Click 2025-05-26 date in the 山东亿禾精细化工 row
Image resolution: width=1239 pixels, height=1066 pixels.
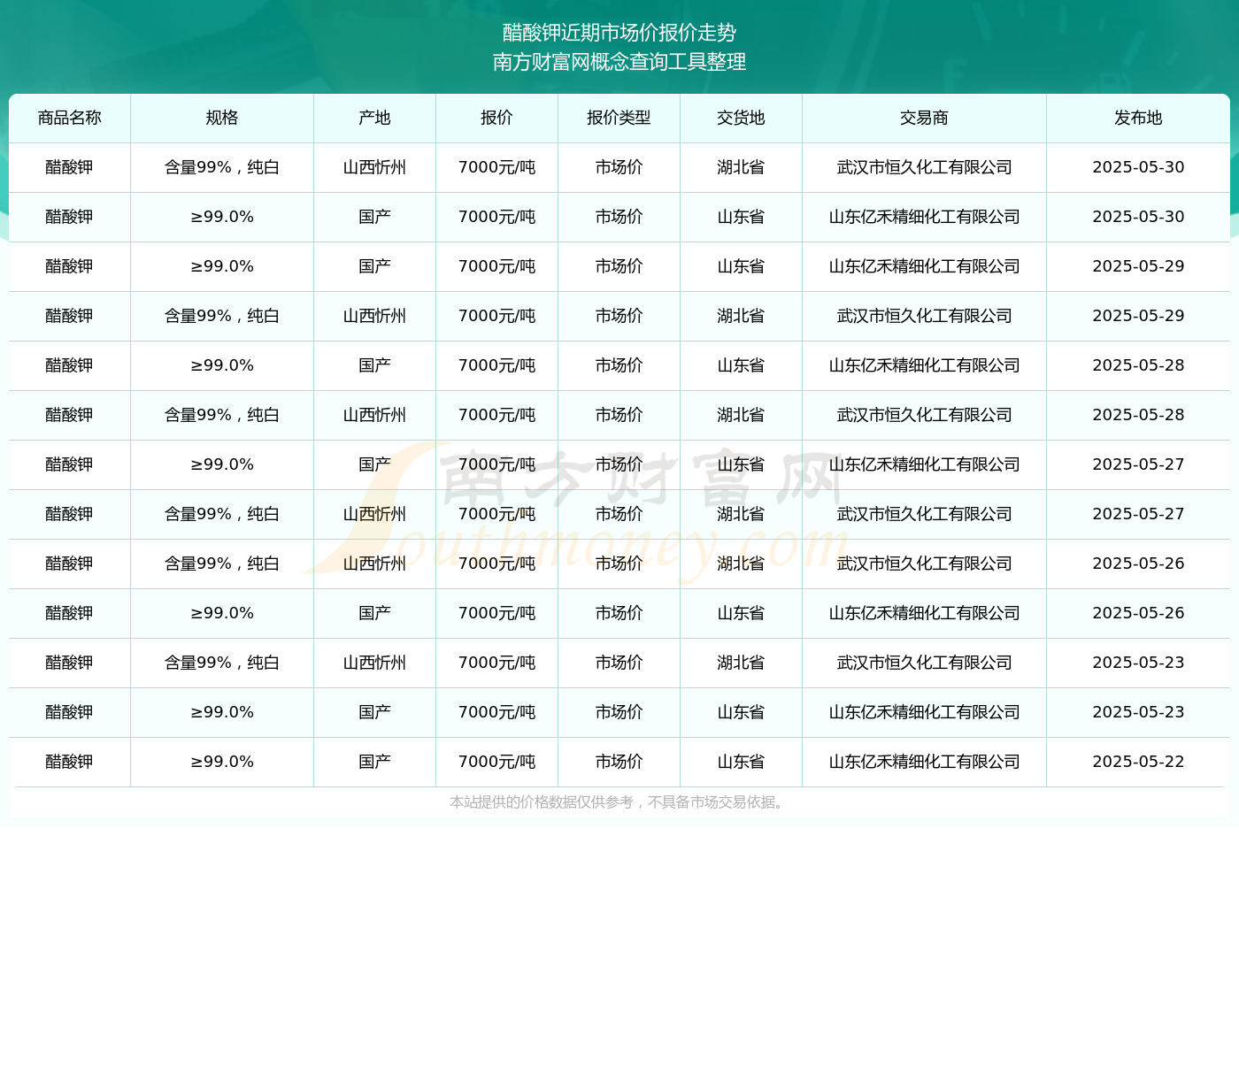[x=1139, y=613]
